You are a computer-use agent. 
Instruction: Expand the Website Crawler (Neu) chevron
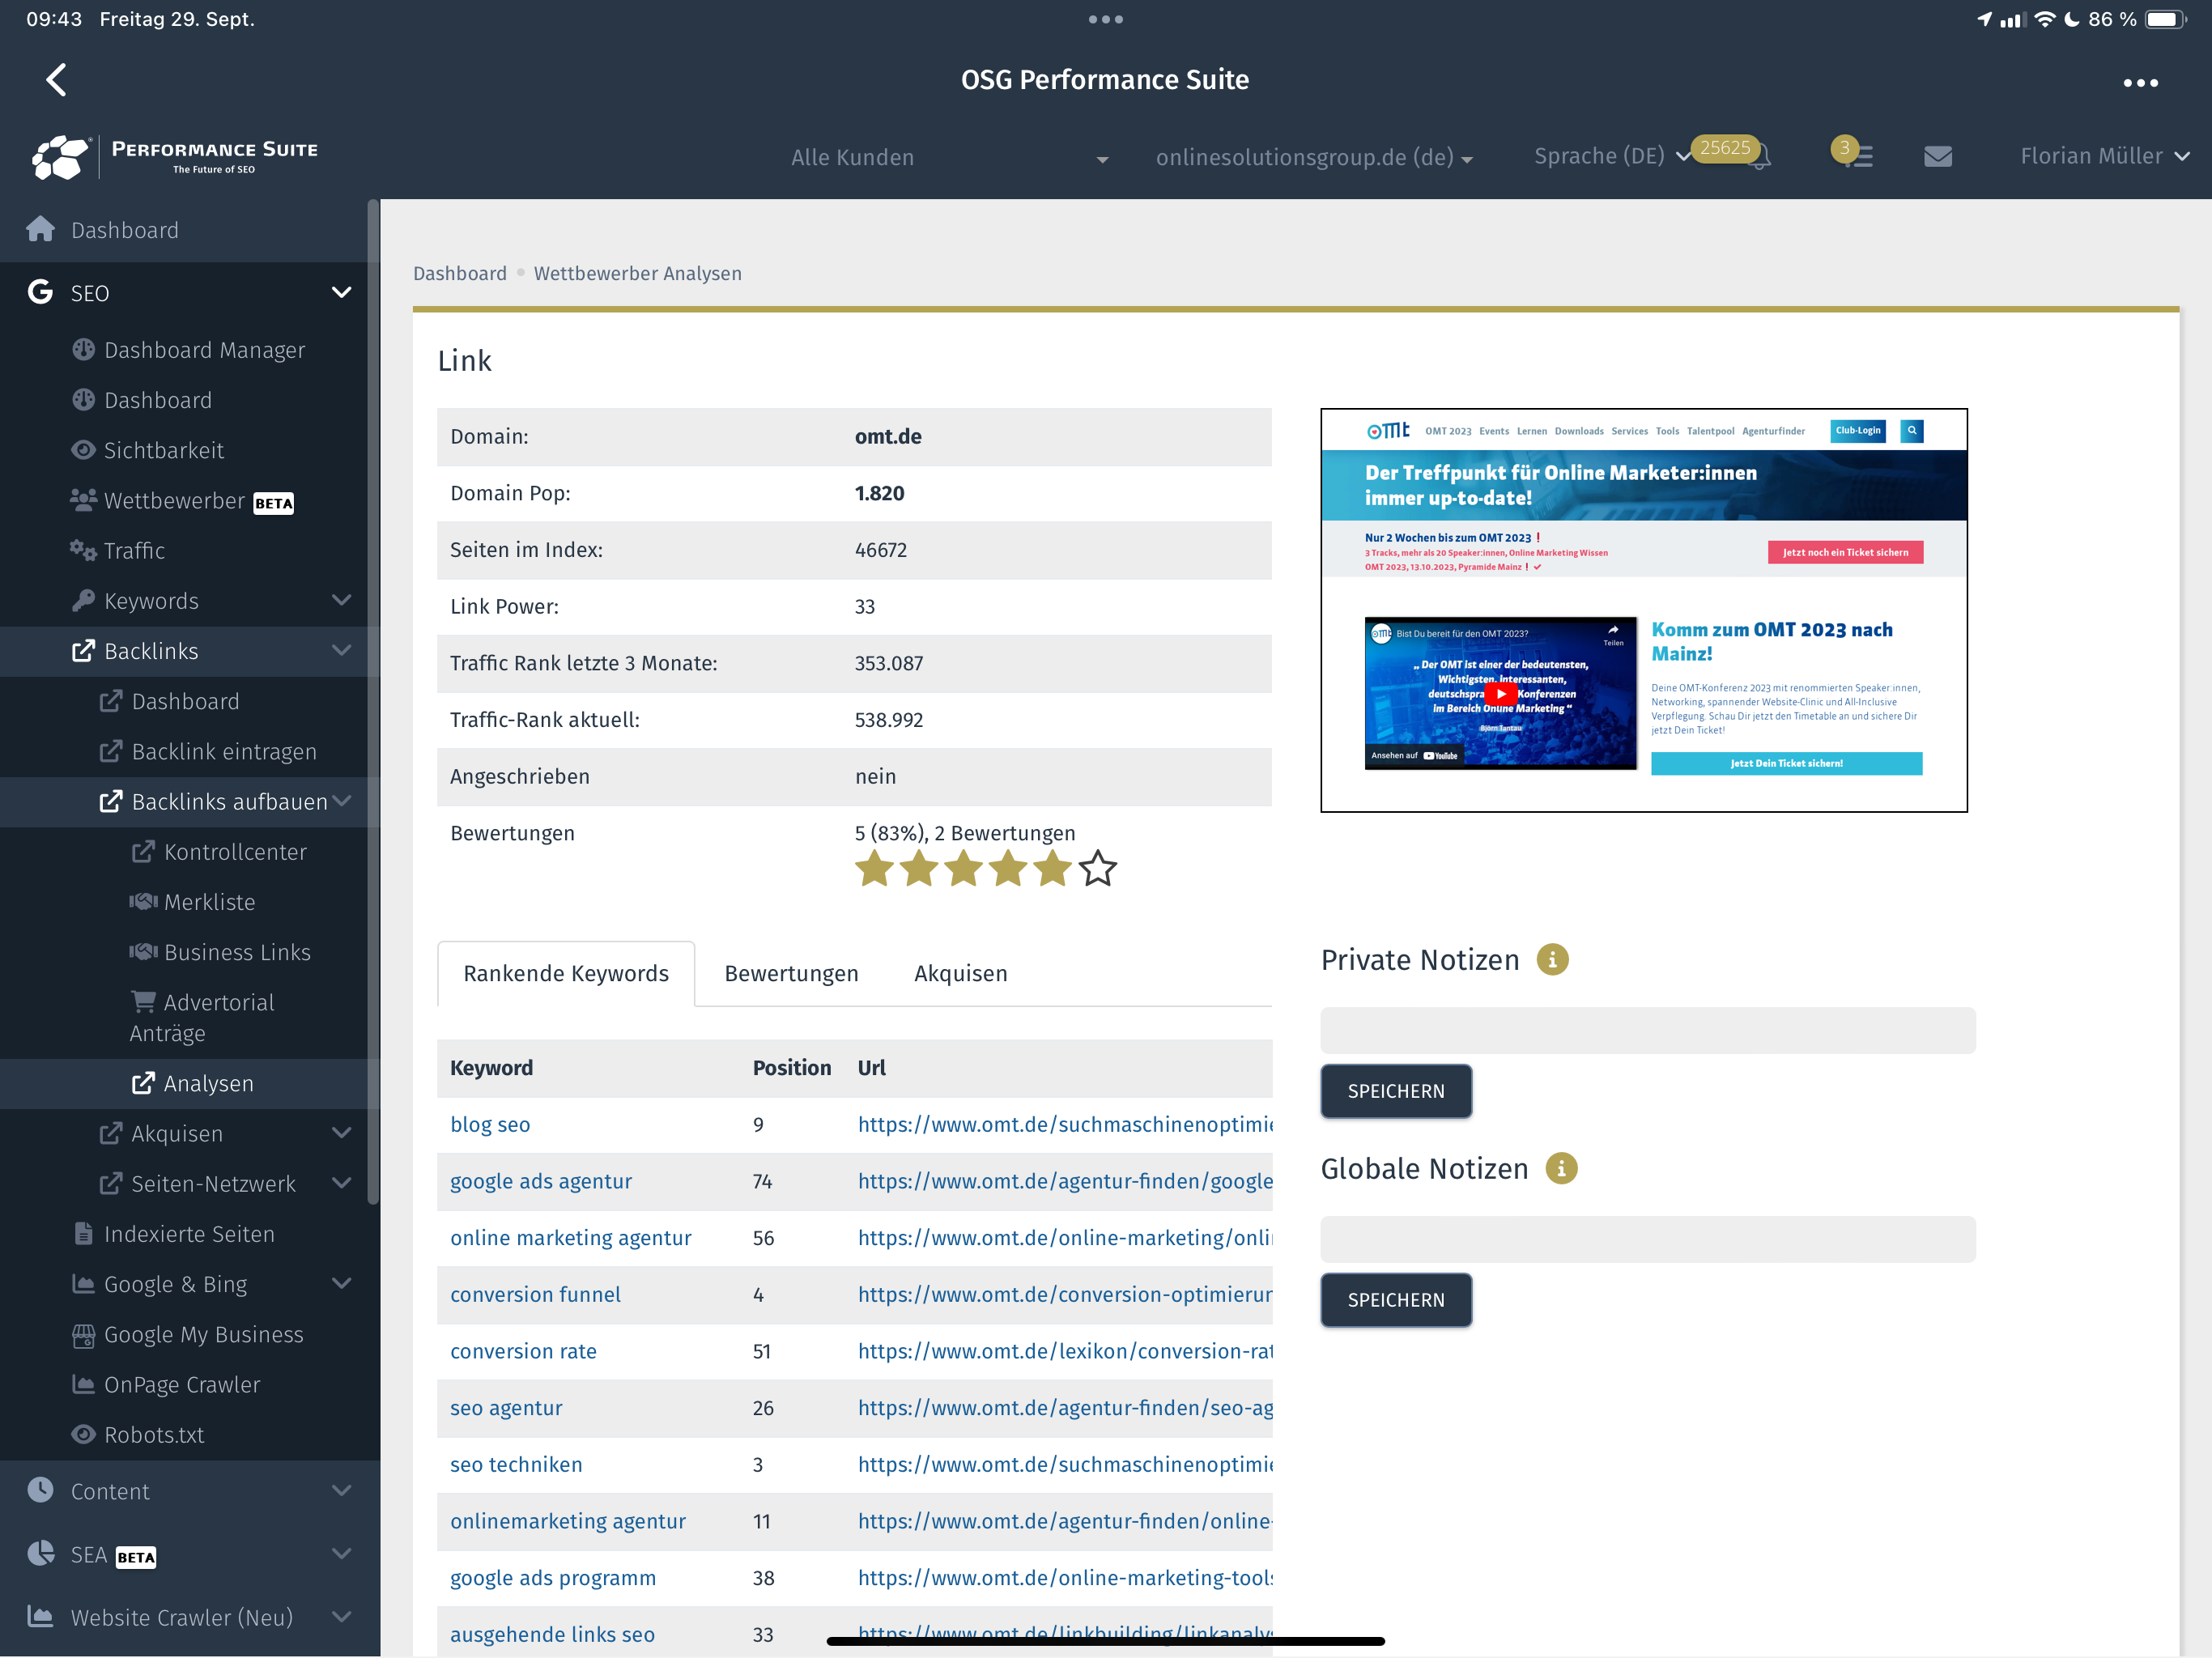pyautogui.click(x=341, y=1616)
